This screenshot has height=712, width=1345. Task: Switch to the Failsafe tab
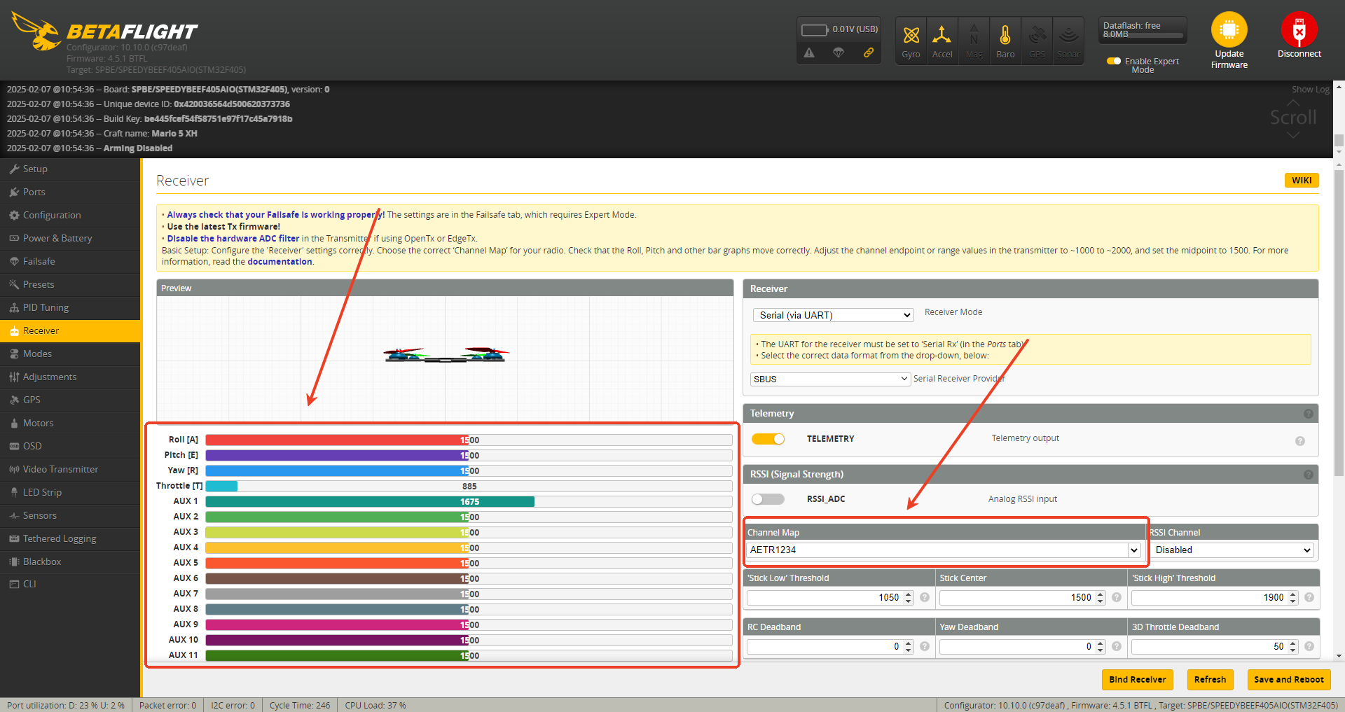(70, 261)
